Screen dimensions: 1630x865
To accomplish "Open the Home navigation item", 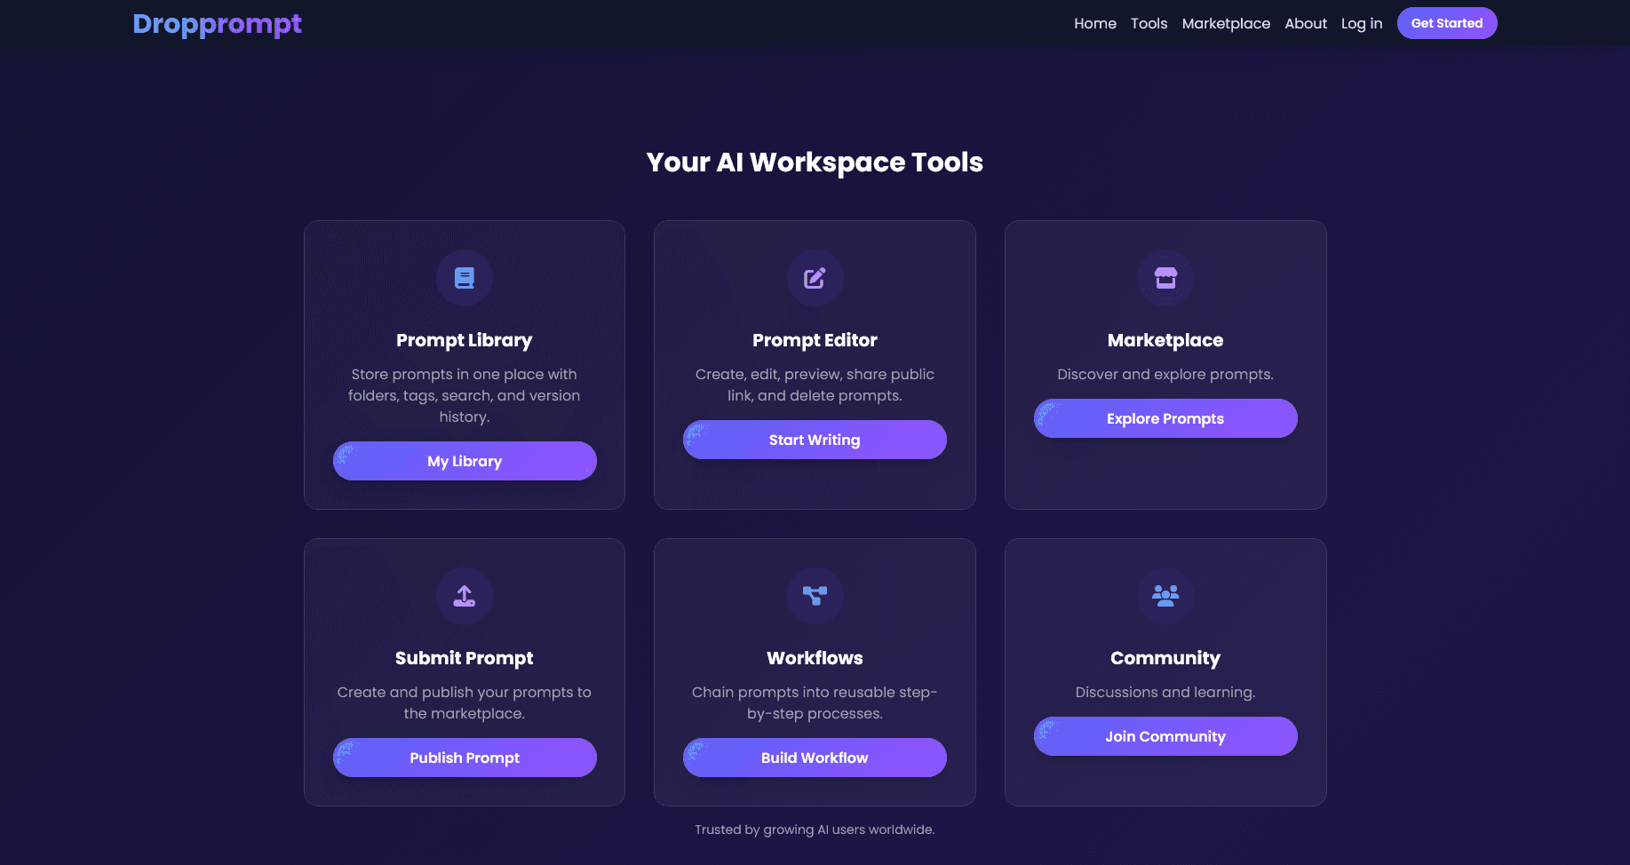I will tap(1094, 23).
